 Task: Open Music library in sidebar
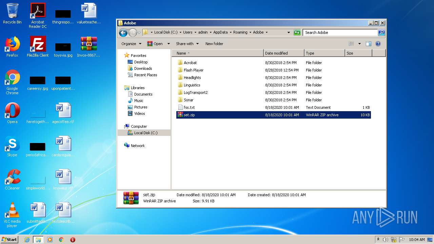(139, 101)
